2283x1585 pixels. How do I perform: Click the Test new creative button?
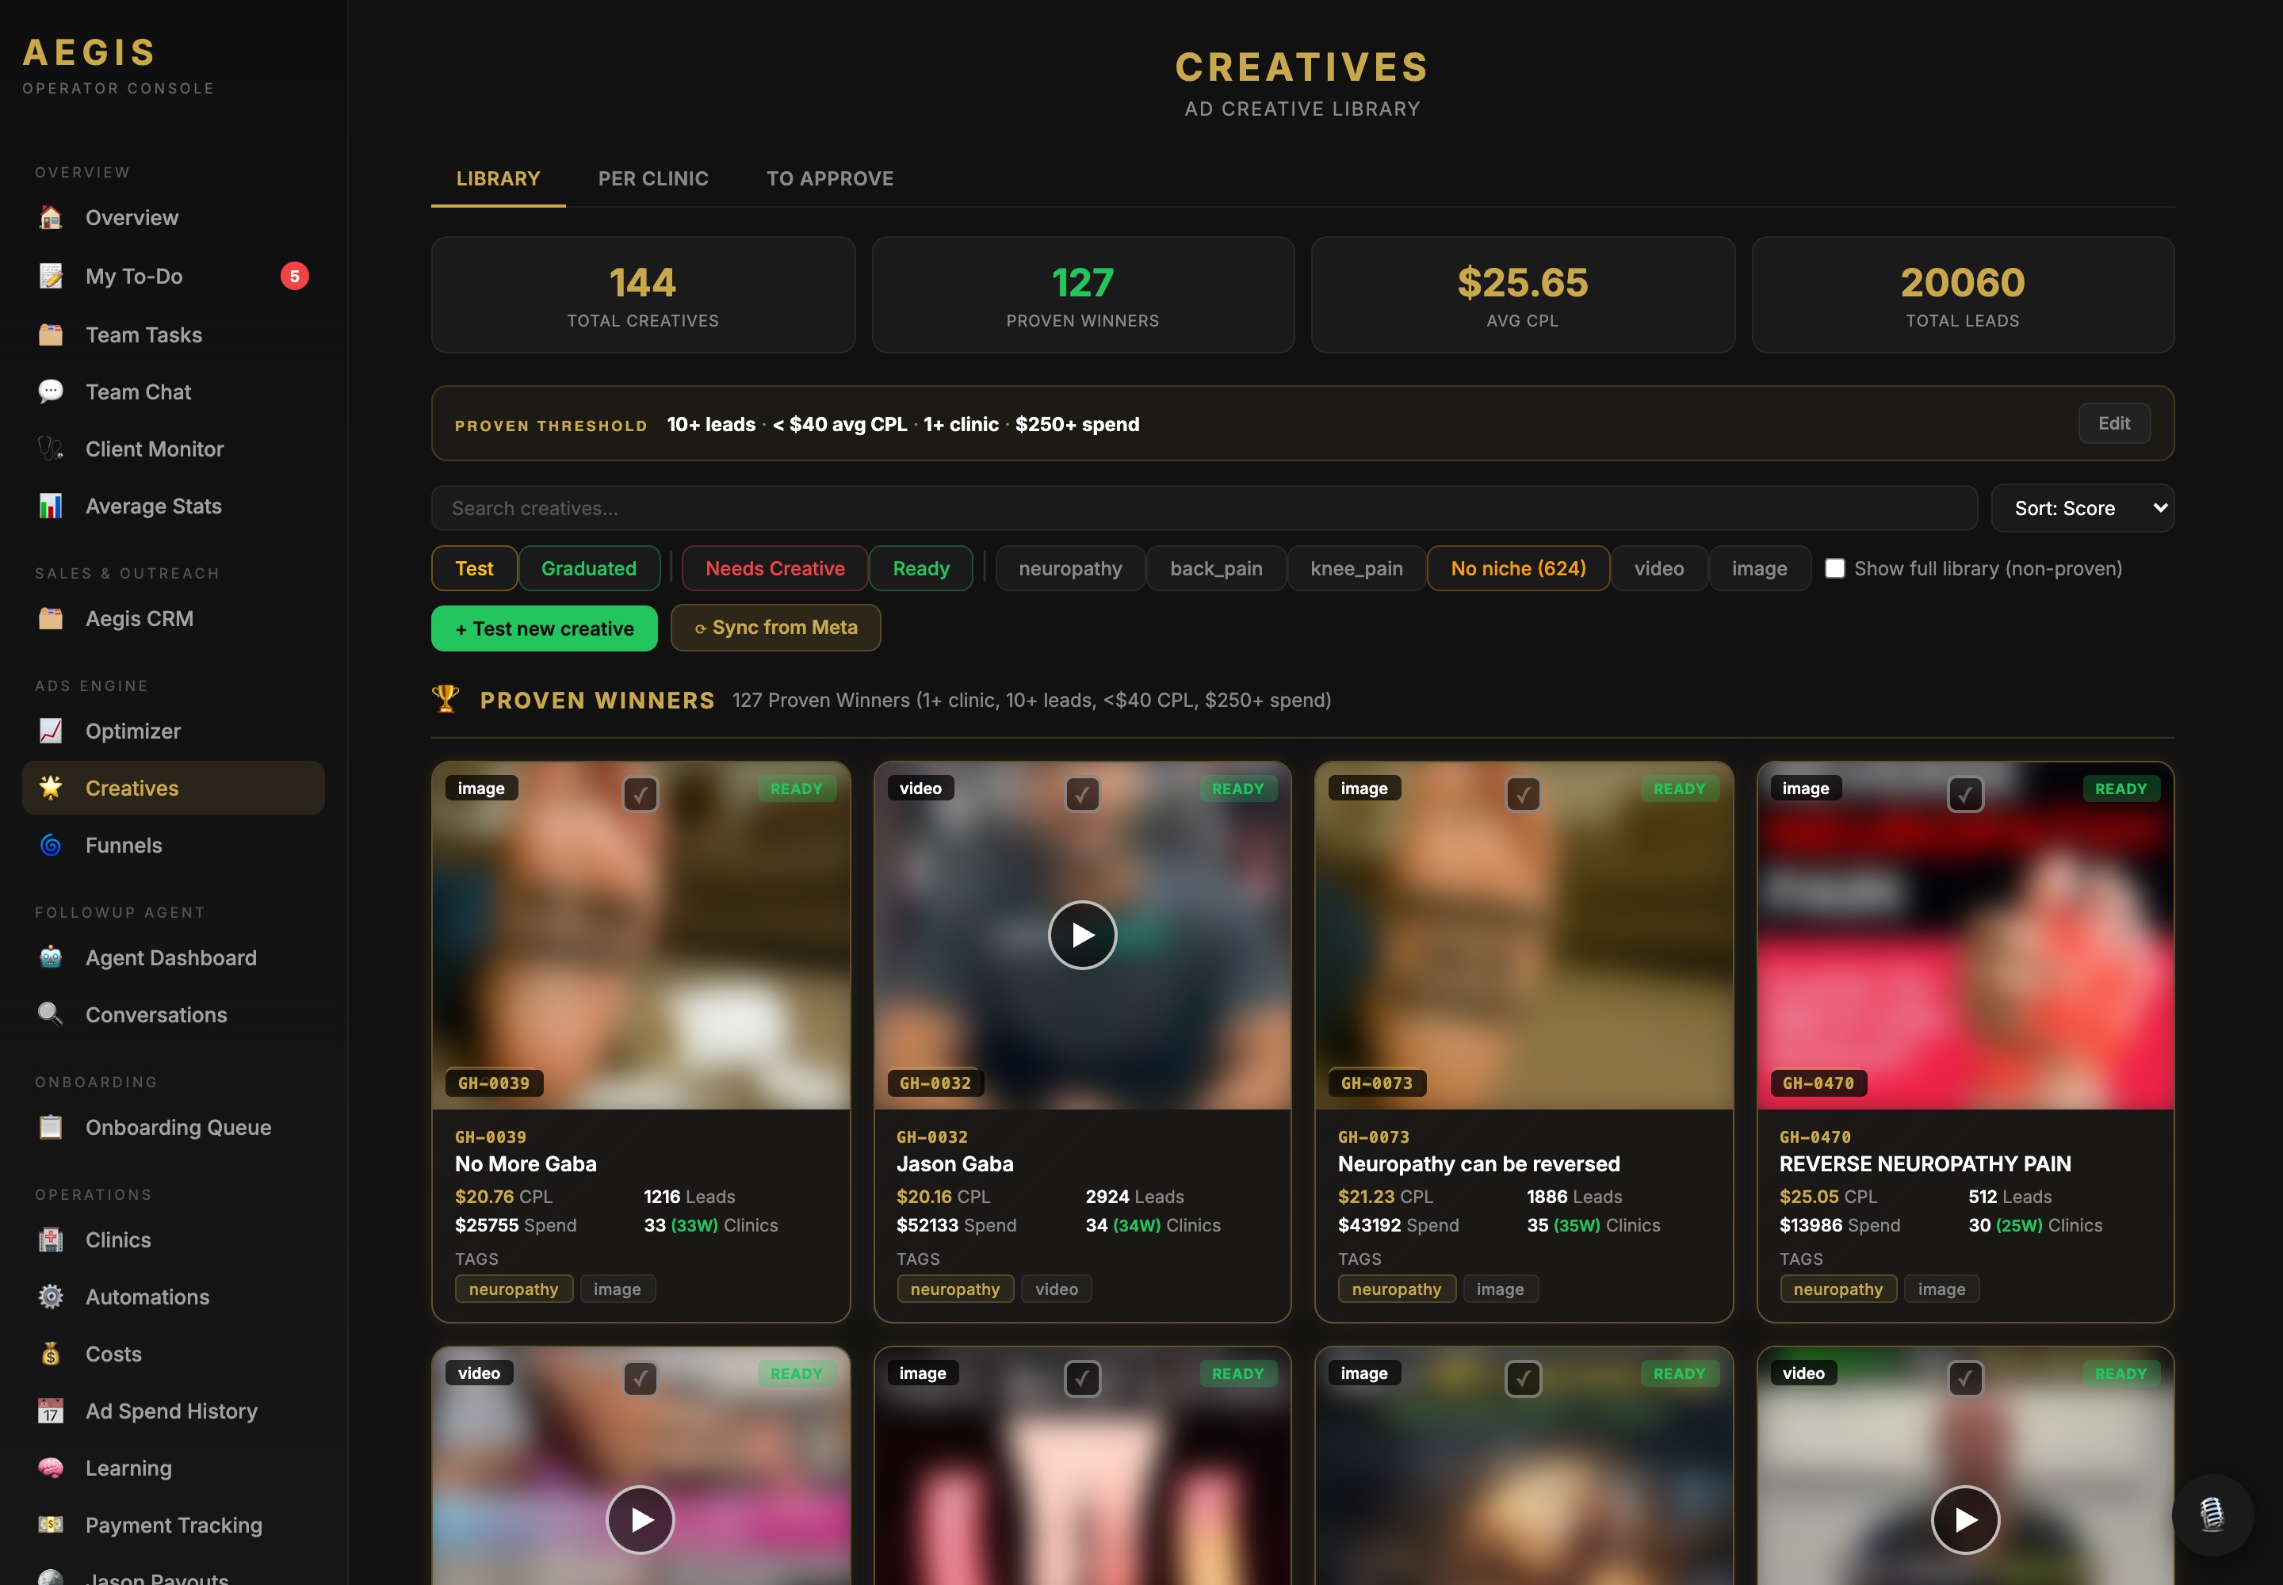point(545,628)
